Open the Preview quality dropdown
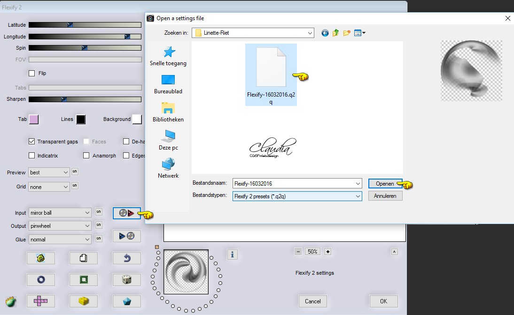 click(x=49, y=172)
